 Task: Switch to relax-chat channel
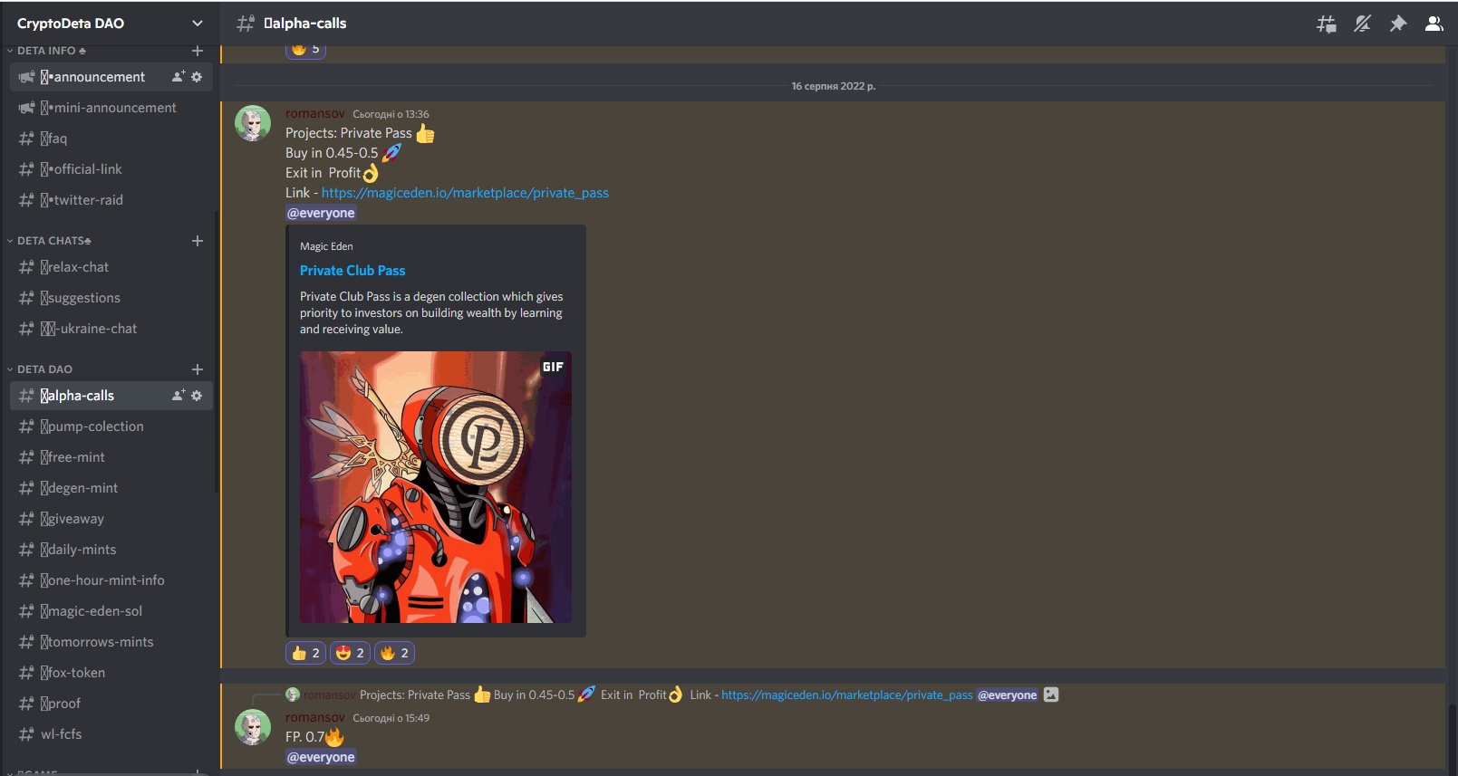pos(111,267)
